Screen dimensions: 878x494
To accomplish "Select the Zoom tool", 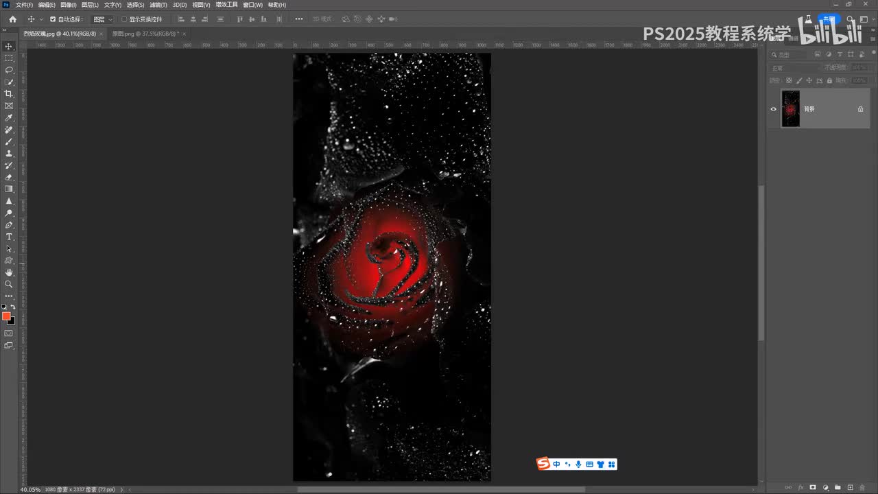I will pos(9,284).
